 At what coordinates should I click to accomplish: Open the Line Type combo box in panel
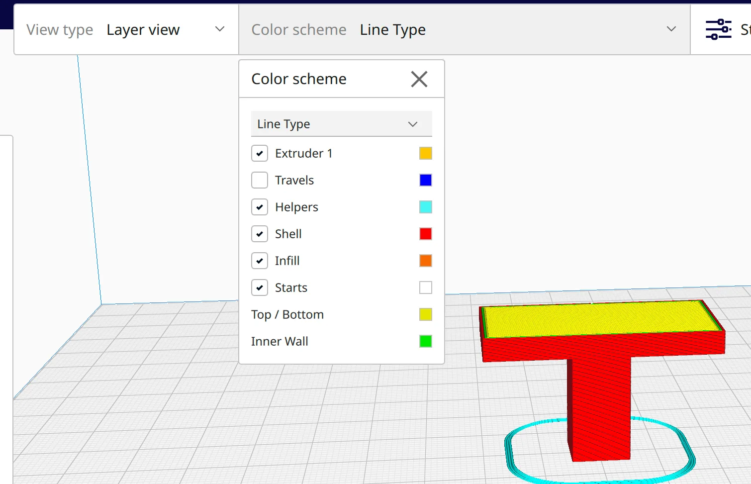point(341,124)
